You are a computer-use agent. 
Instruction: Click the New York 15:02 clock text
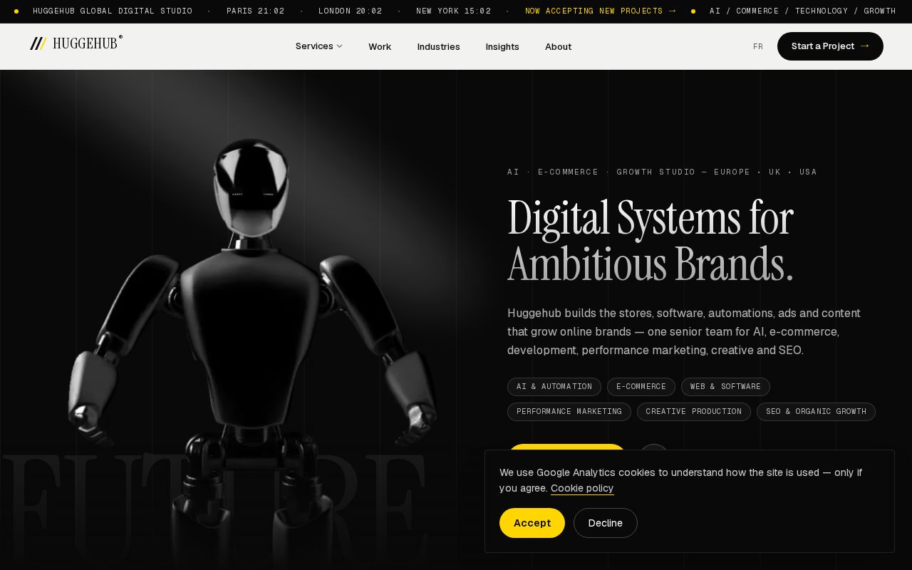pos(454,11)
